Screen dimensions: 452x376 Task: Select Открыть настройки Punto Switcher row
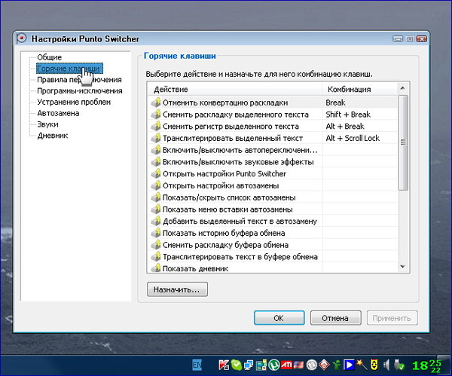[273, 173]
